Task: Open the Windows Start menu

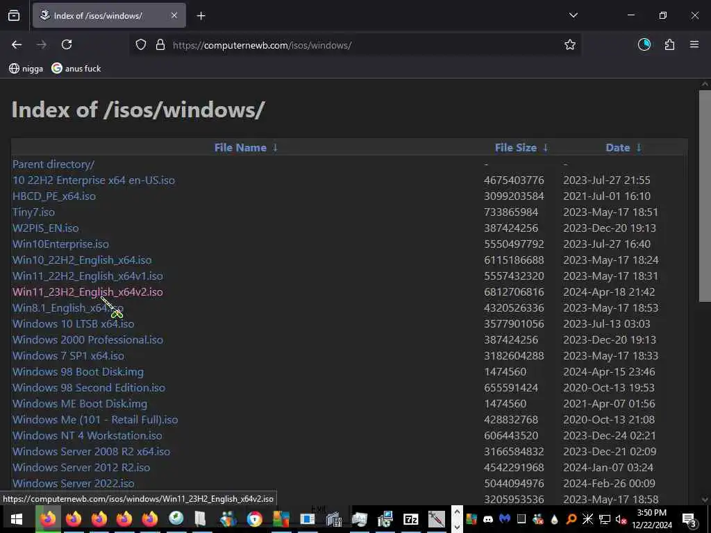Action: click(x=17, y=519)
